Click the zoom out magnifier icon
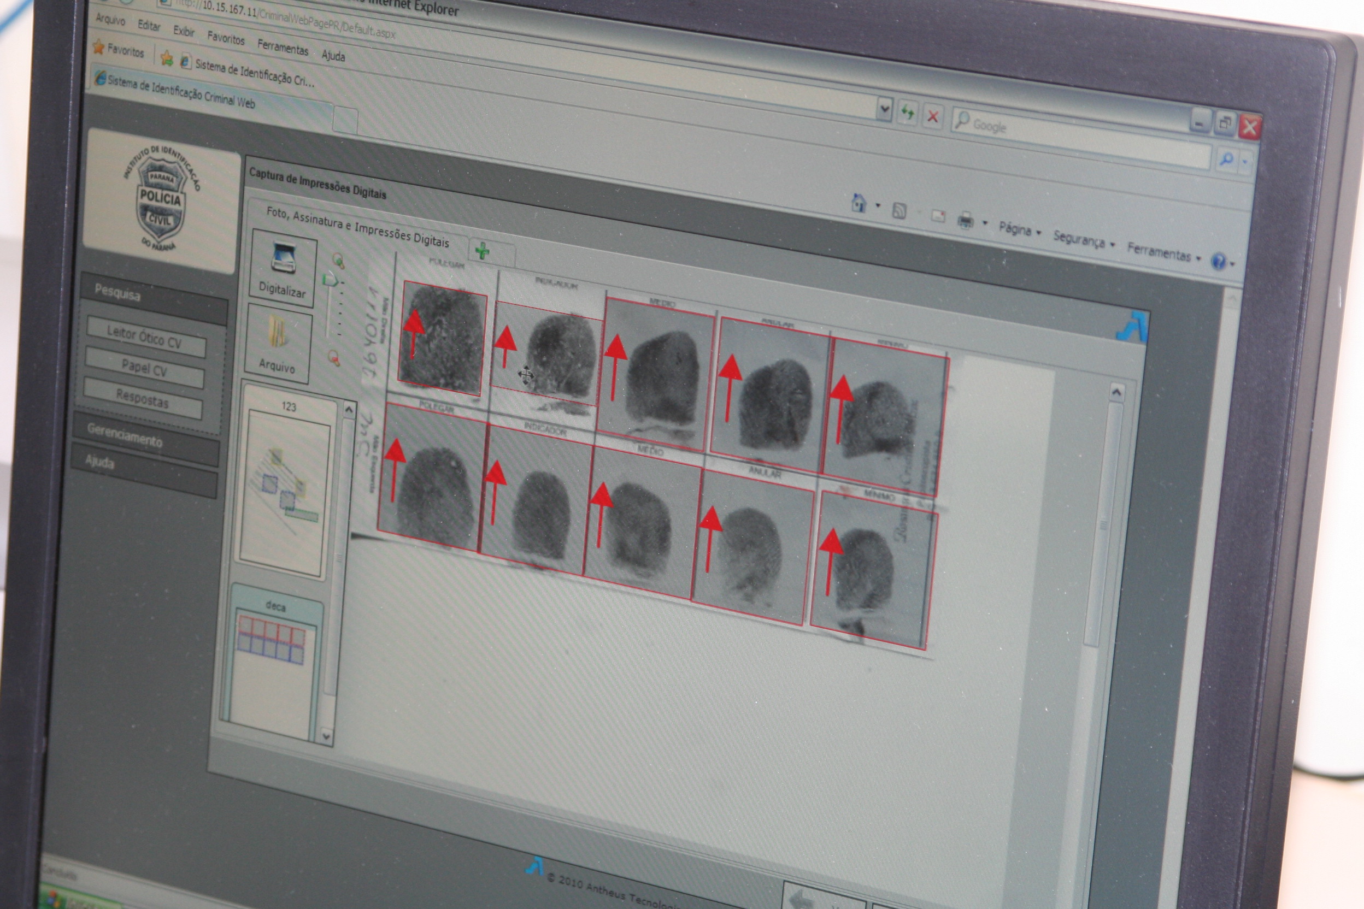This screenshot has height=909, width=1364. [334, 357]
